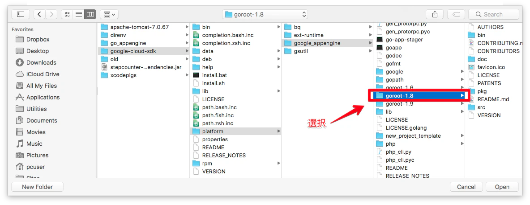Viewport: 530px width, 205px height.
Task: Select the bq folder
Action: pos(327,27)
